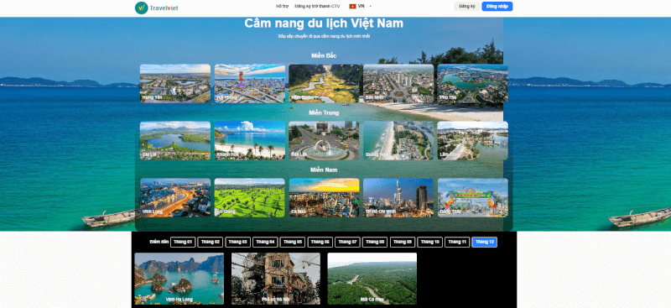Open the Đồng Tháp destination card
The height and width of the screenshot is (308, 671).
[x=472, y=197]
